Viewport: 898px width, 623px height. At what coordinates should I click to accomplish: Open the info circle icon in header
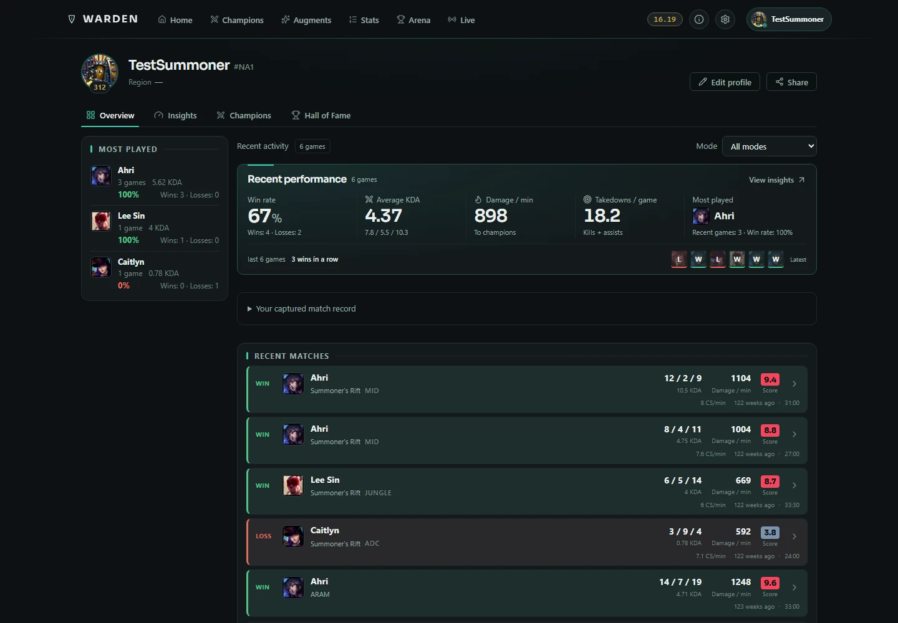(699, 19)
